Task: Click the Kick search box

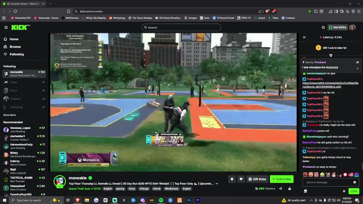Action: (181, 27)
